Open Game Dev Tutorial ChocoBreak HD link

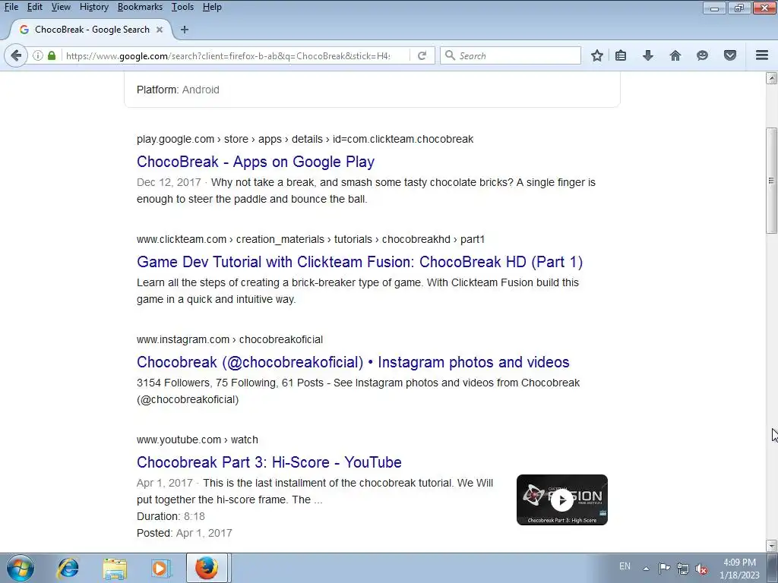(x=359, y=262)
